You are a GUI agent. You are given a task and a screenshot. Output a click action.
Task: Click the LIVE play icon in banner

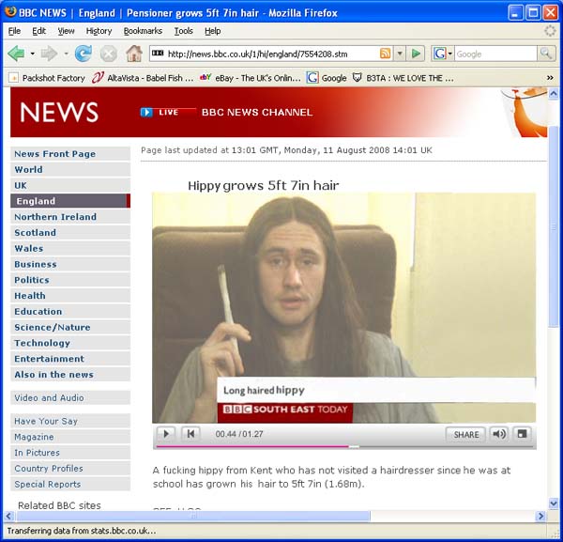click(146, 112)
